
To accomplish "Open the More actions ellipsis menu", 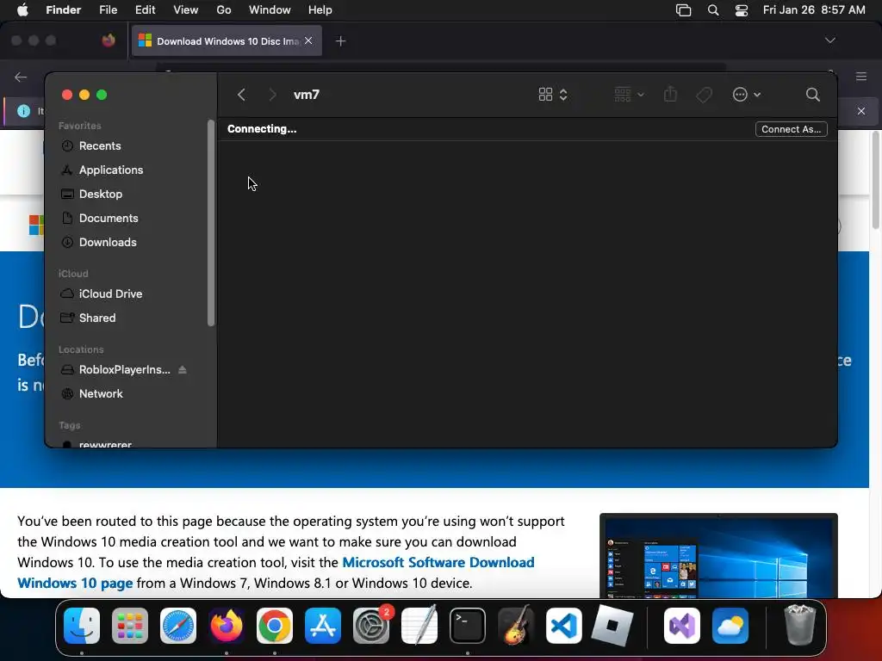I will coord(747,95).
